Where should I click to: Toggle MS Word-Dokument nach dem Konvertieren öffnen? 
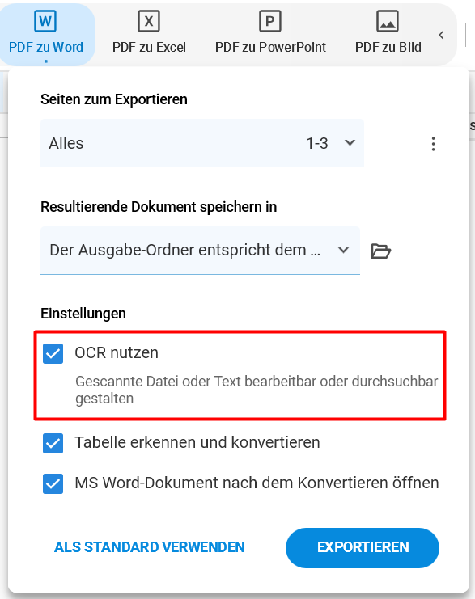[53, 483]
